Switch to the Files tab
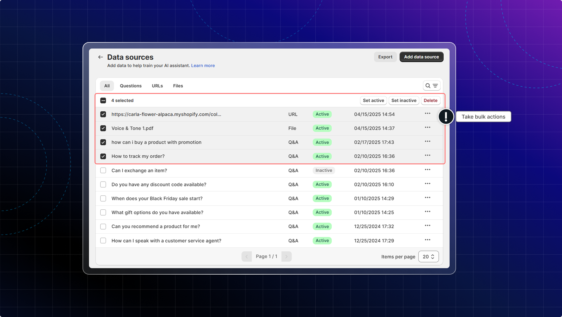This screenshot has width=562, height=317. coord(178,86)
